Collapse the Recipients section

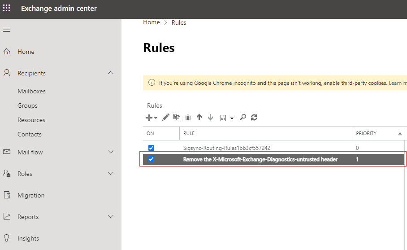click(x=111, y=73)
